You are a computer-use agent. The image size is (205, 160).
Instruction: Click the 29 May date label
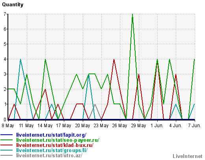pyautogui.click(x=138, y=126)
